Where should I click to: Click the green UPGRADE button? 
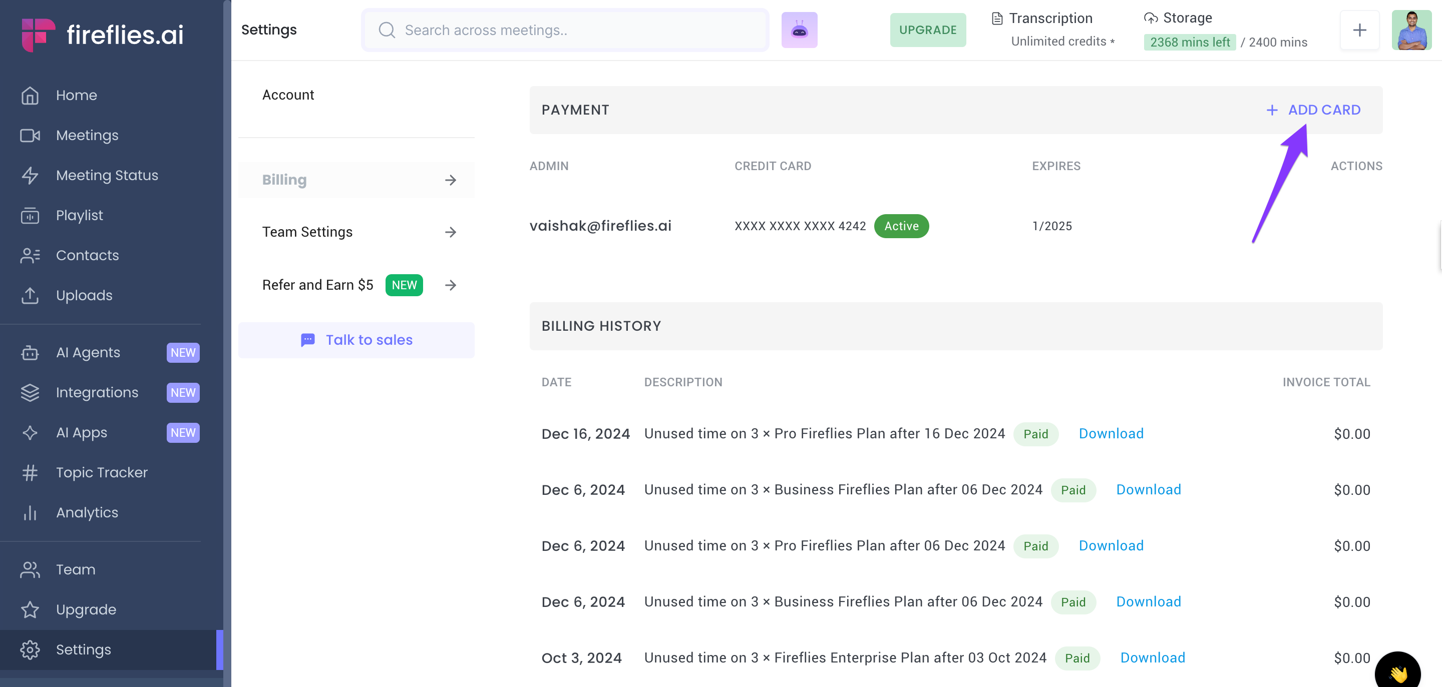[x=928, y=30]
